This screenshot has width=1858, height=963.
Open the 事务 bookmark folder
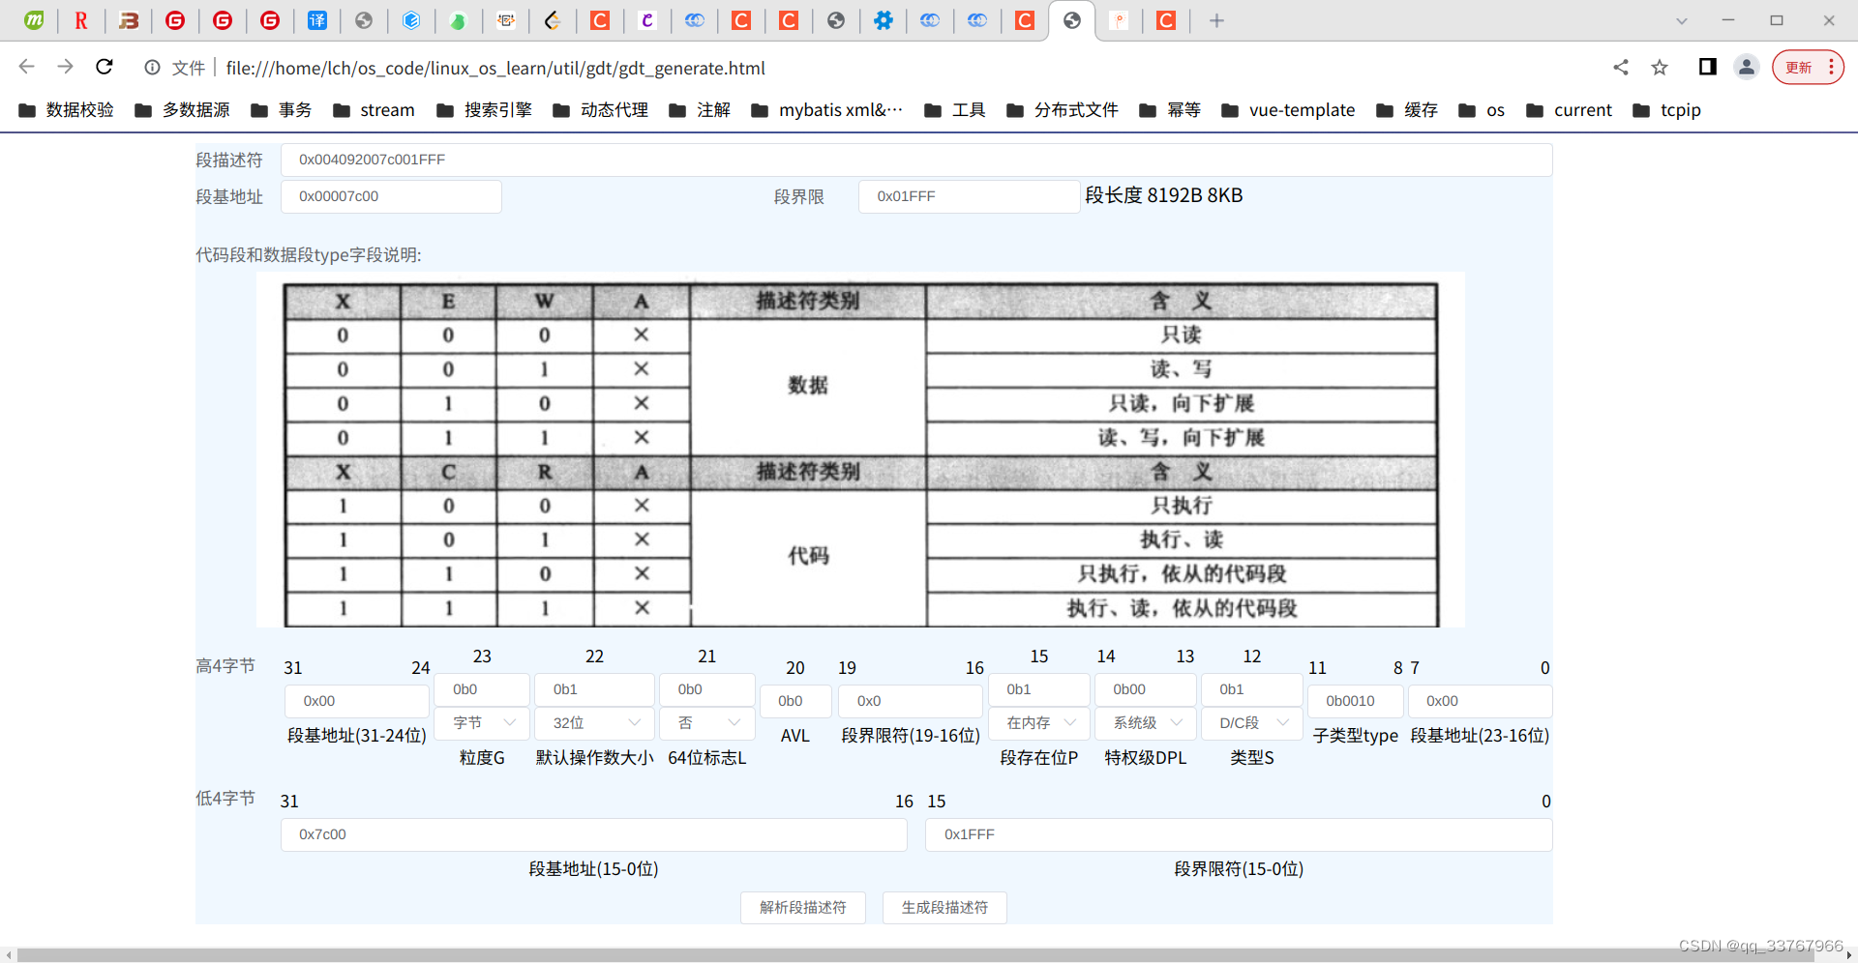click(x=281, y=110)
